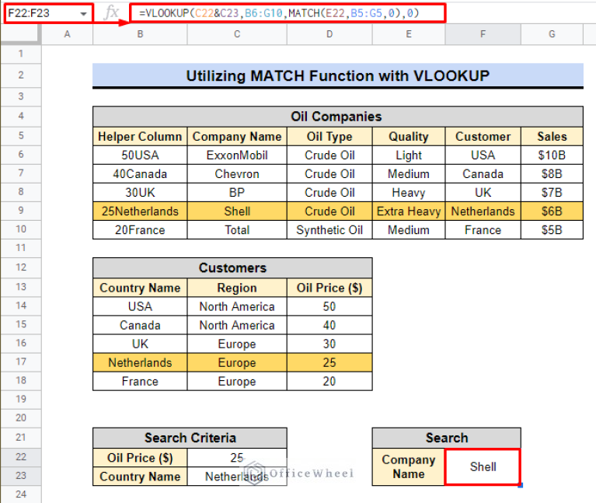Select the $10B sales cell
This screenshot has width=596, height=503.
[552, 155]
